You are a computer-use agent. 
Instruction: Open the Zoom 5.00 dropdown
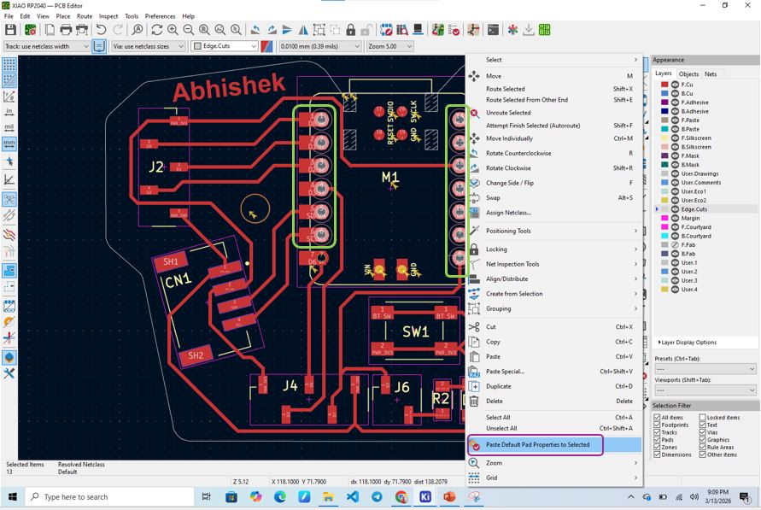coord(389,46)
